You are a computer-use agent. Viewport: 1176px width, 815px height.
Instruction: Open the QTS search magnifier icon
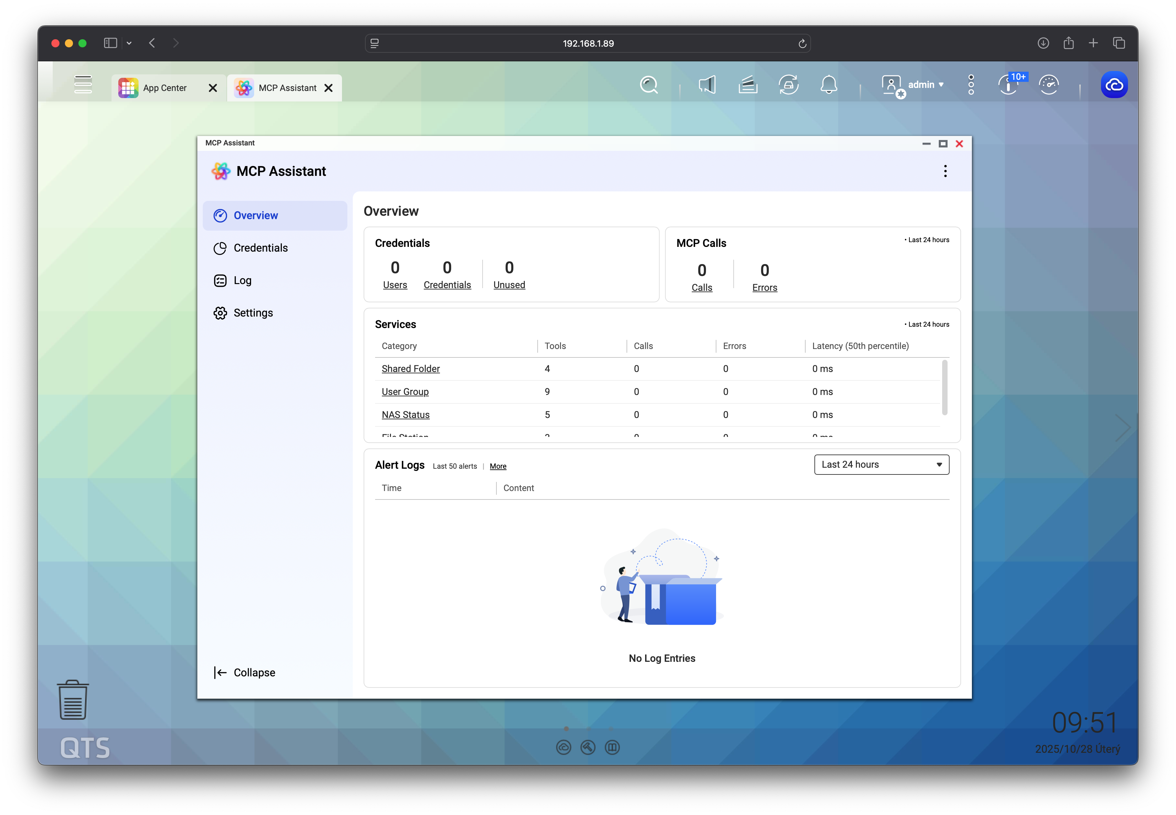click(649, 85)
